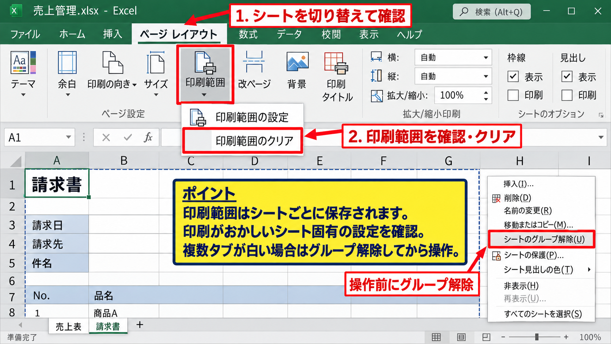Expand the Name Box dropdown arrow

pyautogui.click(x=68, y=137)
